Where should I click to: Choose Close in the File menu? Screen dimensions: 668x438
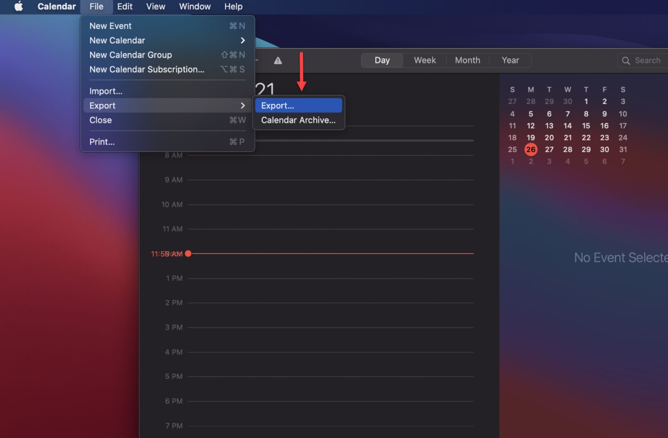coord(167,120)
